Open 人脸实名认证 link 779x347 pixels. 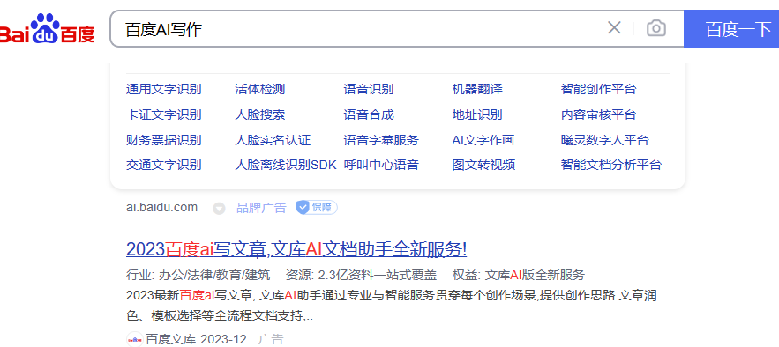[273, 140]
